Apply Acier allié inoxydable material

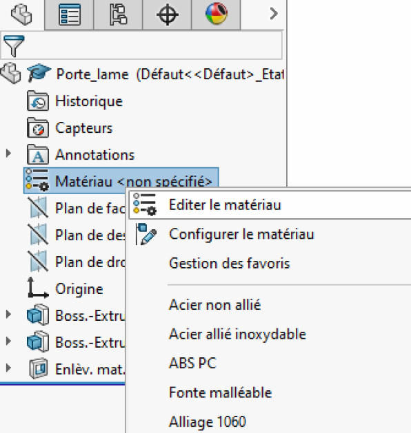click(238, 334)
